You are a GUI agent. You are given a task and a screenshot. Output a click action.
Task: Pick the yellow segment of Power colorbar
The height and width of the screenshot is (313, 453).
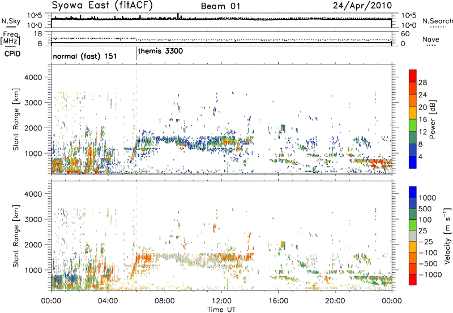coord(413,112)
